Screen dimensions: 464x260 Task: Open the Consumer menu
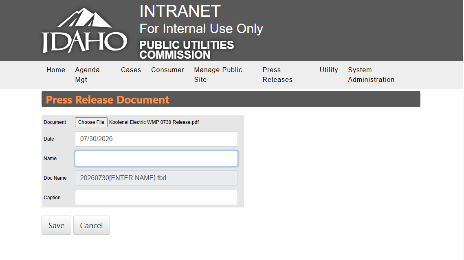[167, 70]
